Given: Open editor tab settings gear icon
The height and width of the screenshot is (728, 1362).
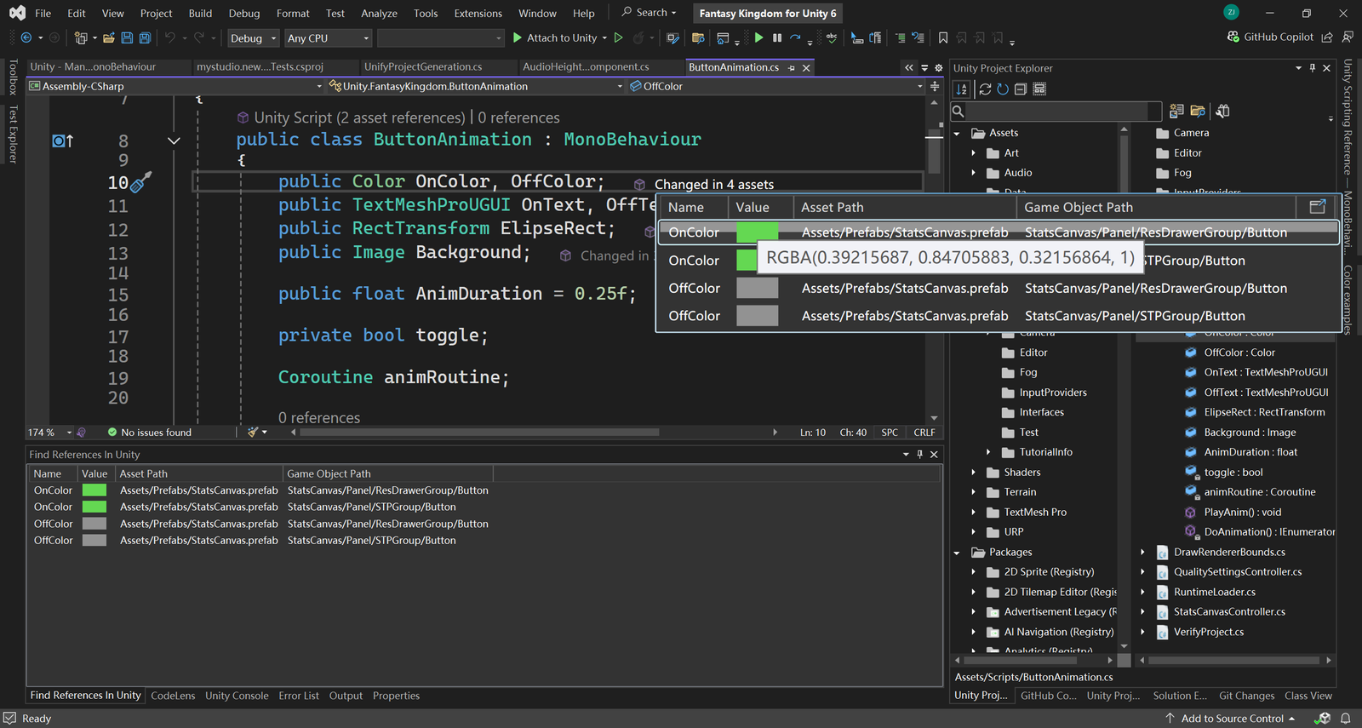Looking at the screenshot, I should [939, 67].
